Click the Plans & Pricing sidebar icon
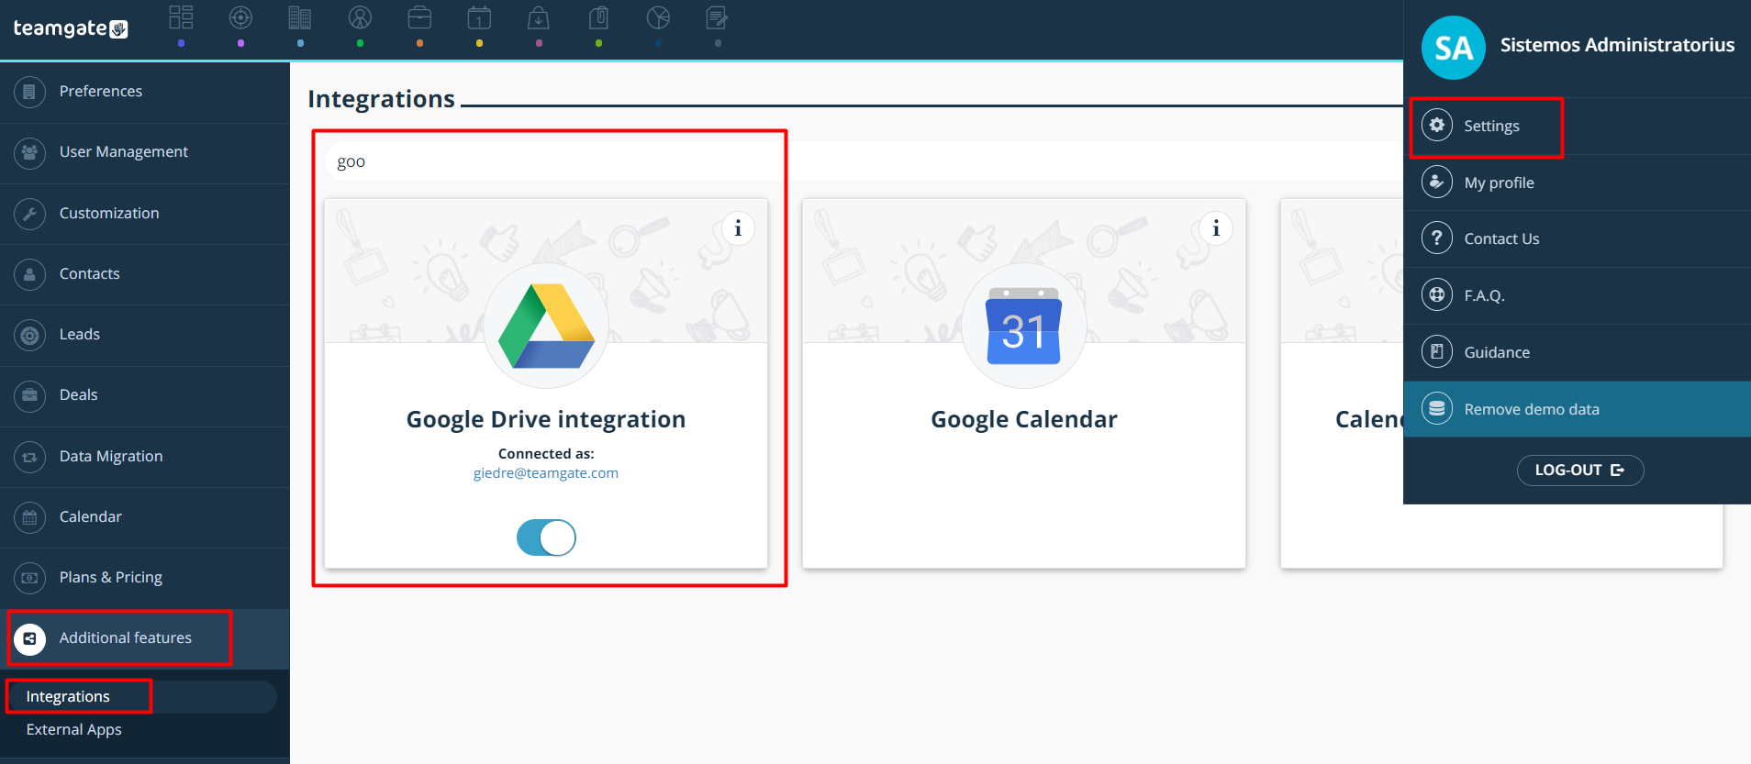The image size is (1751, 764). [x=30, y=578]
